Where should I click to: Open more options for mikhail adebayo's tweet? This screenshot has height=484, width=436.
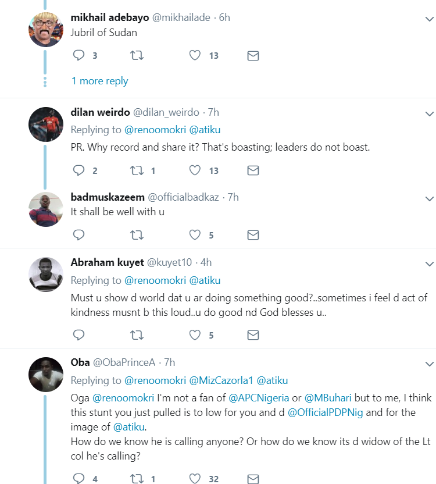pos(429,19)
